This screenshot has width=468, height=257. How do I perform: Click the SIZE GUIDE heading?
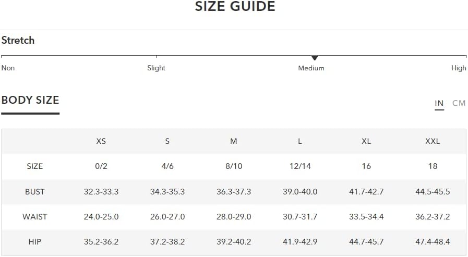point(235,6)
